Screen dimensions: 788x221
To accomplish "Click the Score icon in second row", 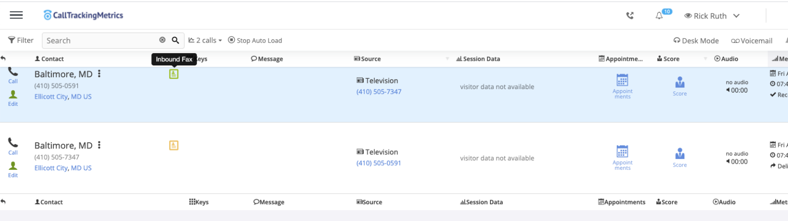I will (x=680, y=153).
